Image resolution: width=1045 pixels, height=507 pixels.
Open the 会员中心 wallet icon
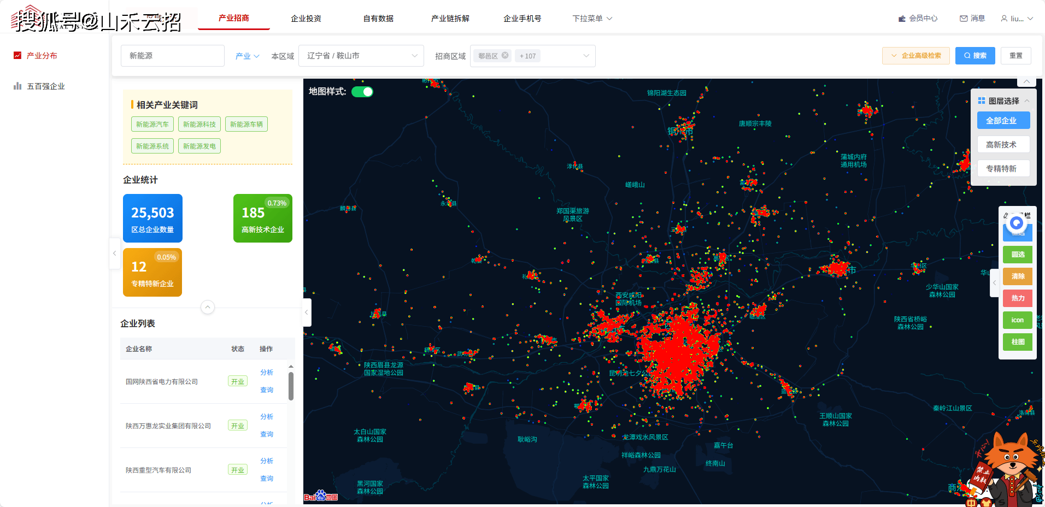[902, 19]
